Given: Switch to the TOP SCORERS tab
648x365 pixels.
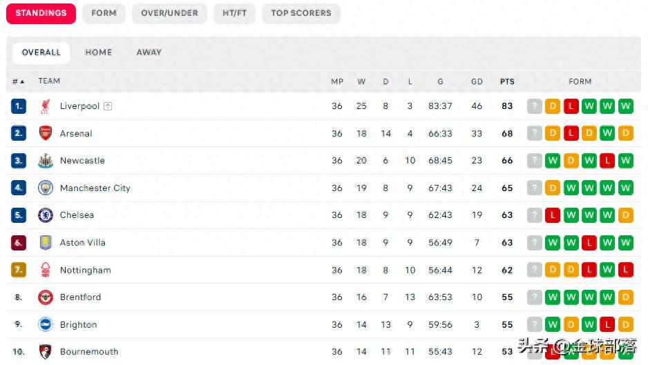Looking at the screenshot, I should (301, 13).
